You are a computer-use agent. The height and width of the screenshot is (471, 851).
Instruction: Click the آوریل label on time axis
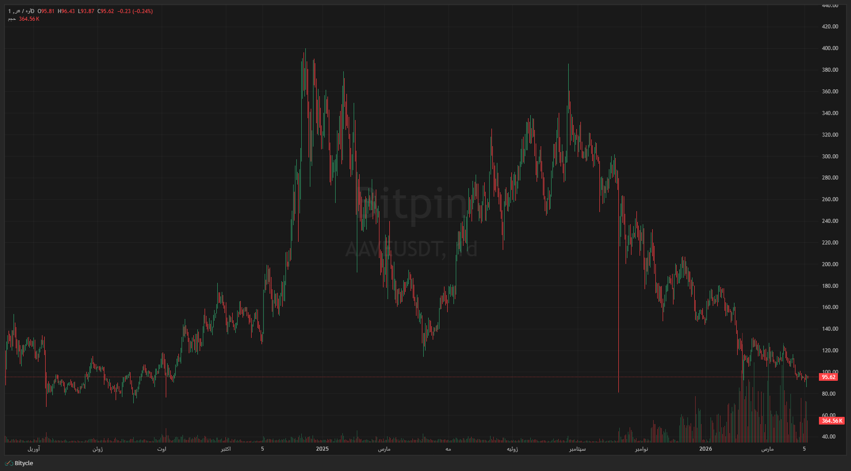(x=34, y=449)
